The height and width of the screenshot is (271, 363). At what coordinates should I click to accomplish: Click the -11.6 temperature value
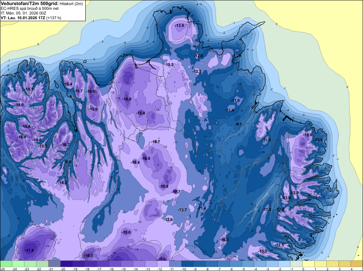coord(236,100)
